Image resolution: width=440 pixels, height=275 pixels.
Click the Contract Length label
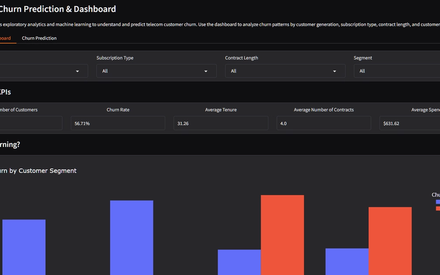pos(241,58)
